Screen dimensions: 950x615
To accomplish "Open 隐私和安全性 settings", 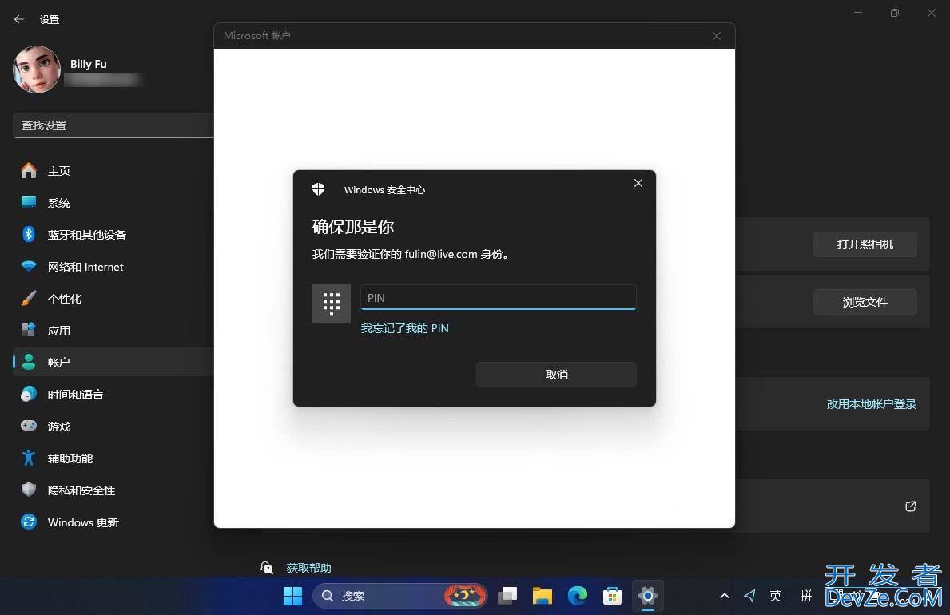I will point(81,490).
